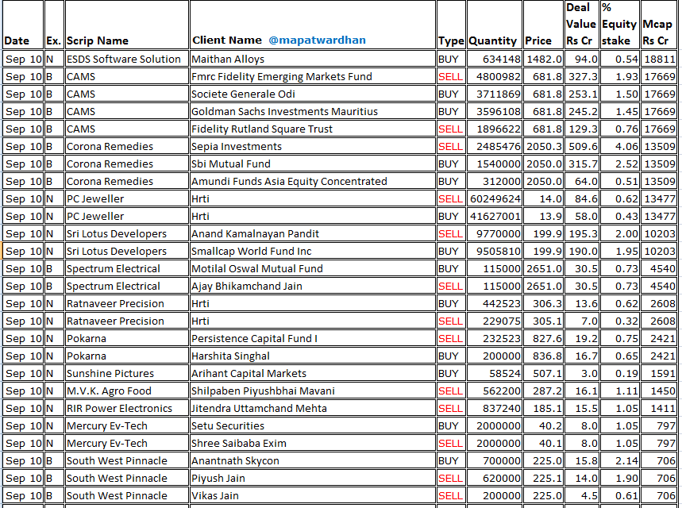Select BUY type in Maithan Alloys row
682x508 pixels.
[x=451, y=59]
